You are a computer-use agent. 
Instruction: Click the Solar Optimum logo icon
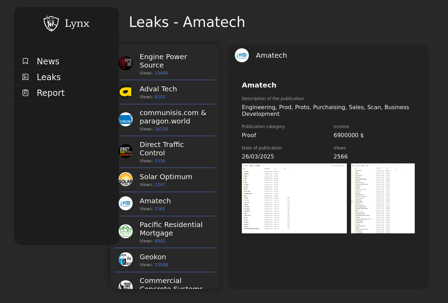click(126, 179)
